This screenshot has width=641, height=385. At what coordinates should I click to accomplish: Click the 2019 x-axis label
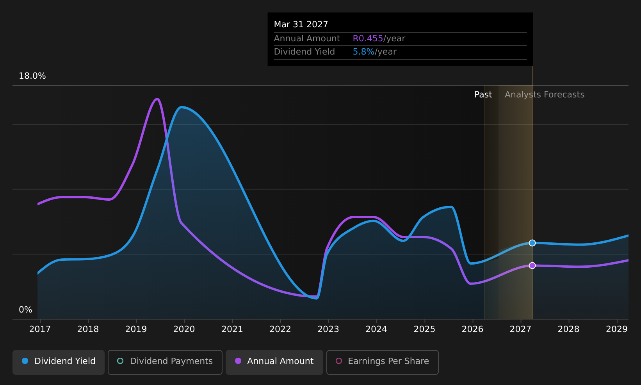coord(136,329)
